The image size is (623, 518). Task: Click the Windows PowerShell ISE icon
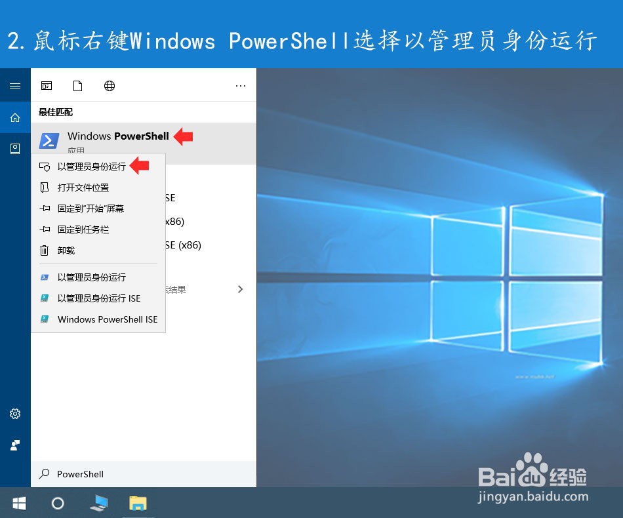(45, 319)
